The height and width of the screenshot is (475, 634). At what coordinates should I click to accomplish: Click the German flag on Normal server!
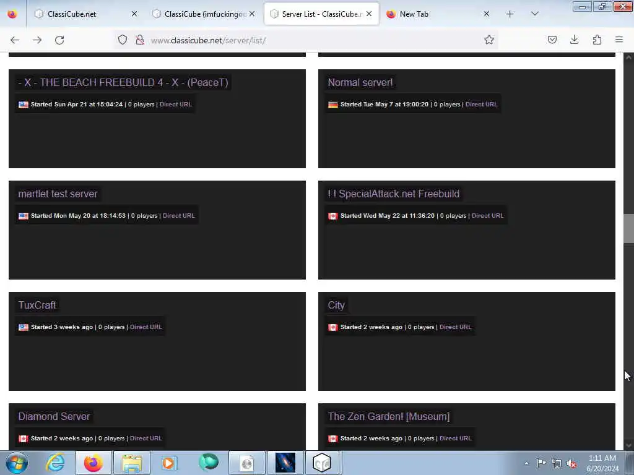click(332, 105)
